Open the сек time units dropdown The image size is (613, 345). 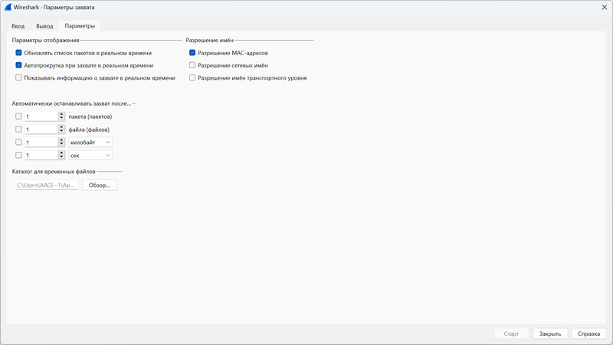[x=90, y=156]
